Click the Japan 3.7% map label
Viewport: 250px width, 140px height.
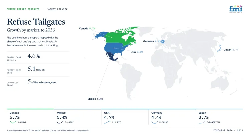[x=231, y=50]
